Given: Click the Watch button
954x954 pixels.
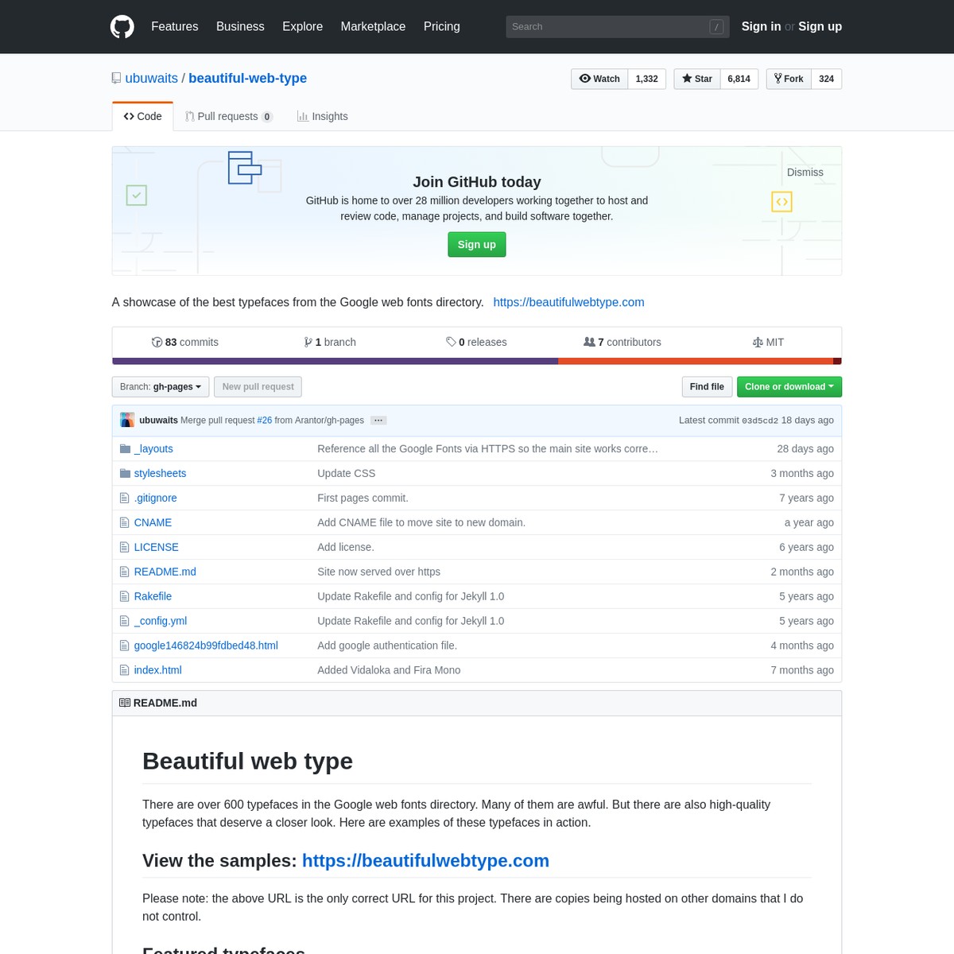Looking at the screenshot, I should [x=599, y=79].
